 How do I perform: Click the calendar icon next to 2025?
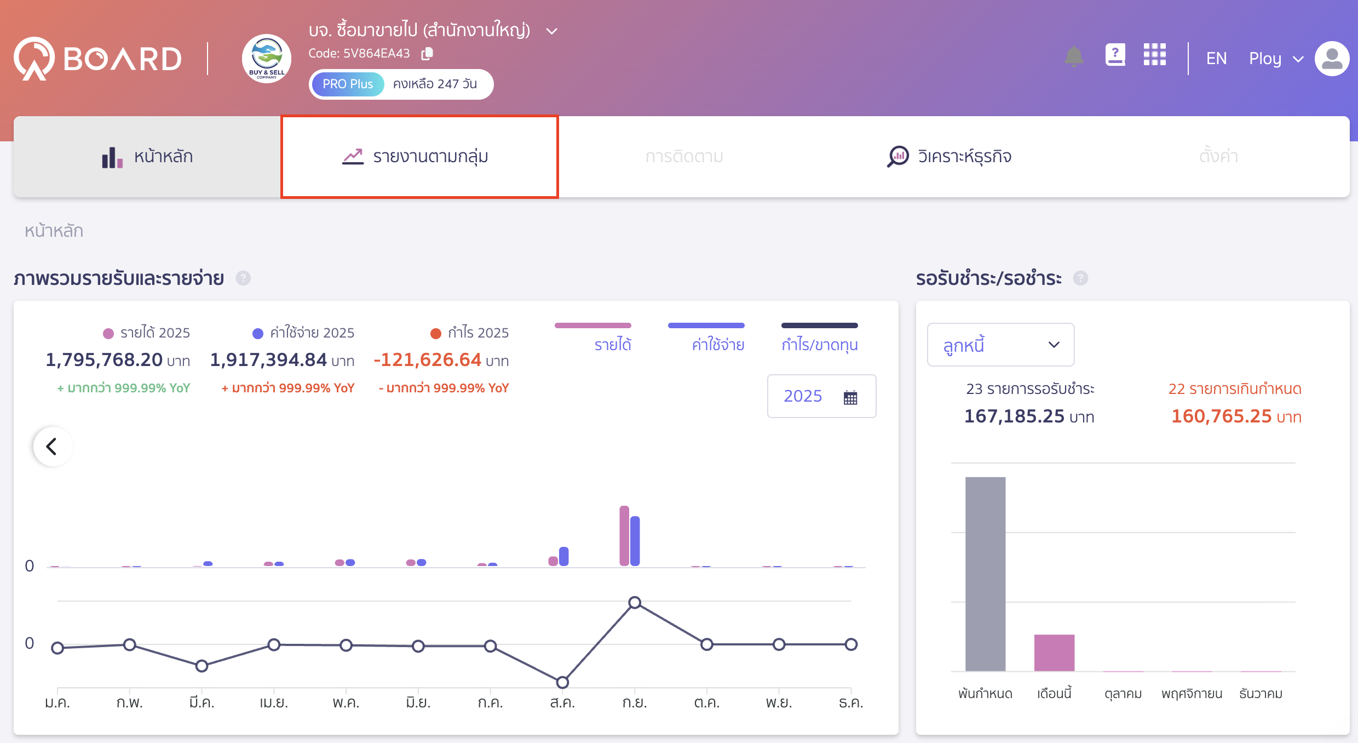850,396
